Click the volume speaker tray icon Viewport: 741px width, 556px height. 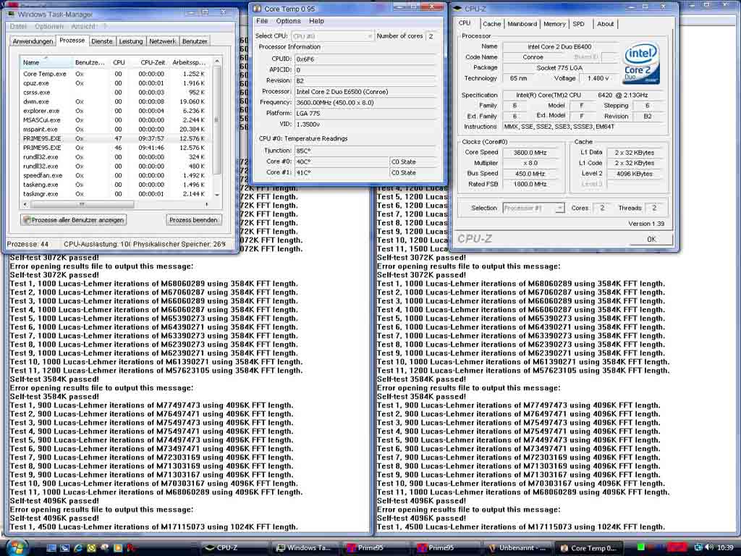709,547
